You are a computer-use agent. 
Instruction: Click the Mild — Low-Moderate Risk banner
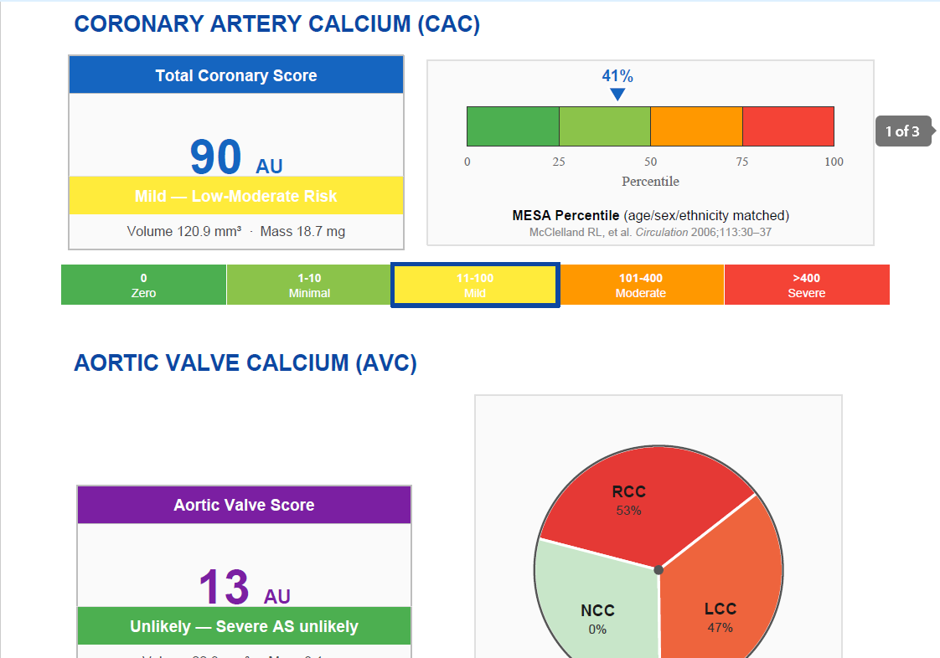(236, 195)
